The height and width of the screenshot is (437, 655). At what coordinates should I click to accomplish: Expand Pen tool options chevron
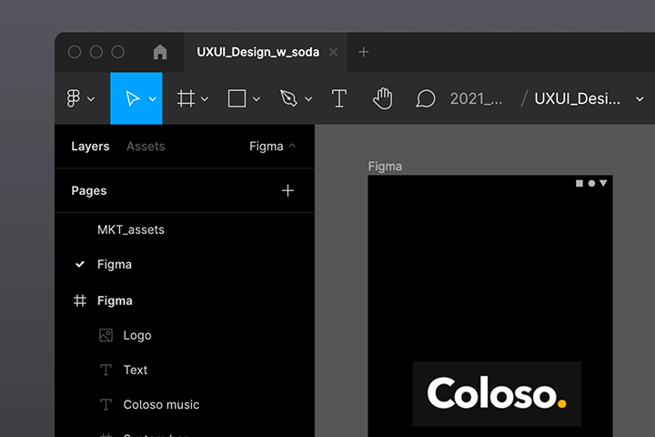308,99
